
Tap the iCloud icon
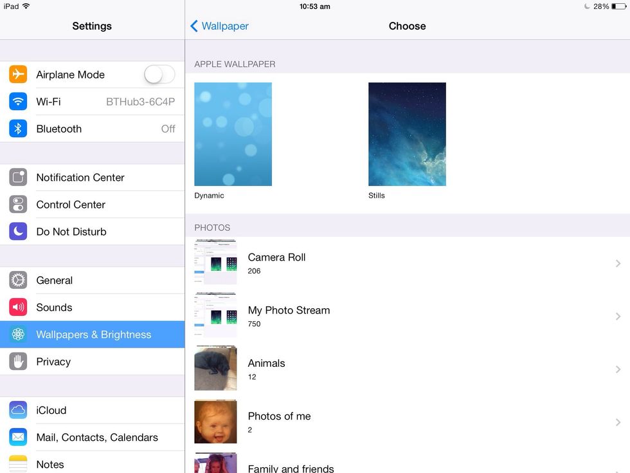point(18,411)
